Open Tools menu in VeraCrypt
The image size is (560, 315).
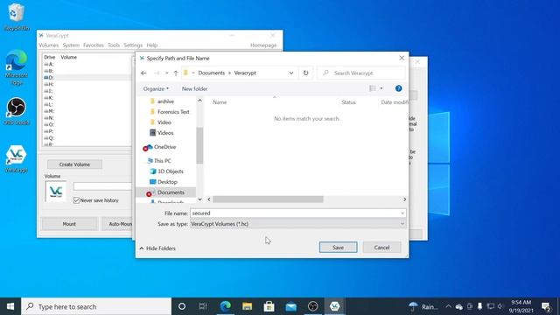(x=114, y=45)
